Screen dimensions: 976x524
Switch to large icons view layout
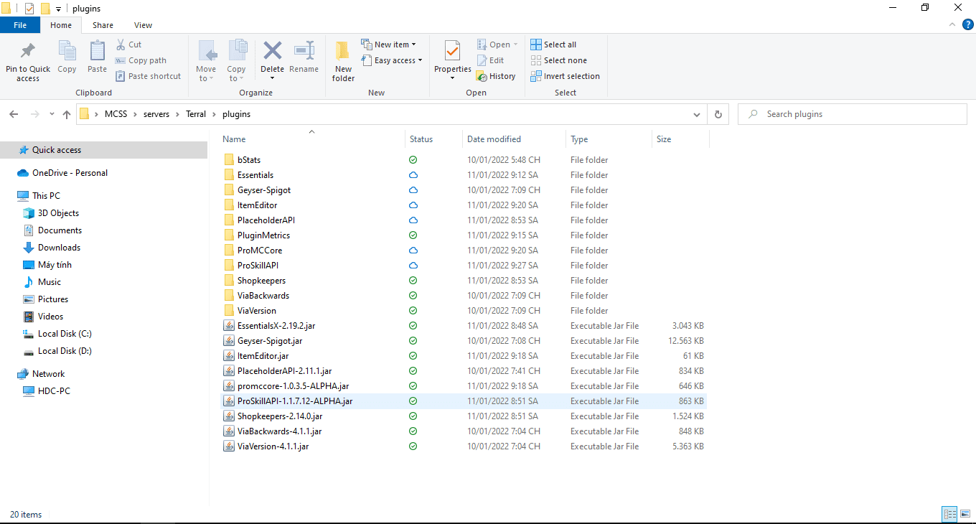click(965, 514)
